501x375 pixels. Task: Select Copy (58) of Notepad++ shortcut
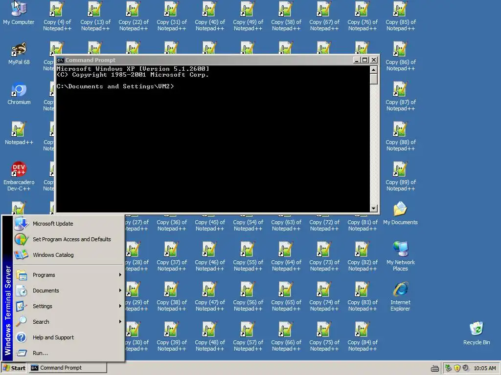tap(286, 17)
